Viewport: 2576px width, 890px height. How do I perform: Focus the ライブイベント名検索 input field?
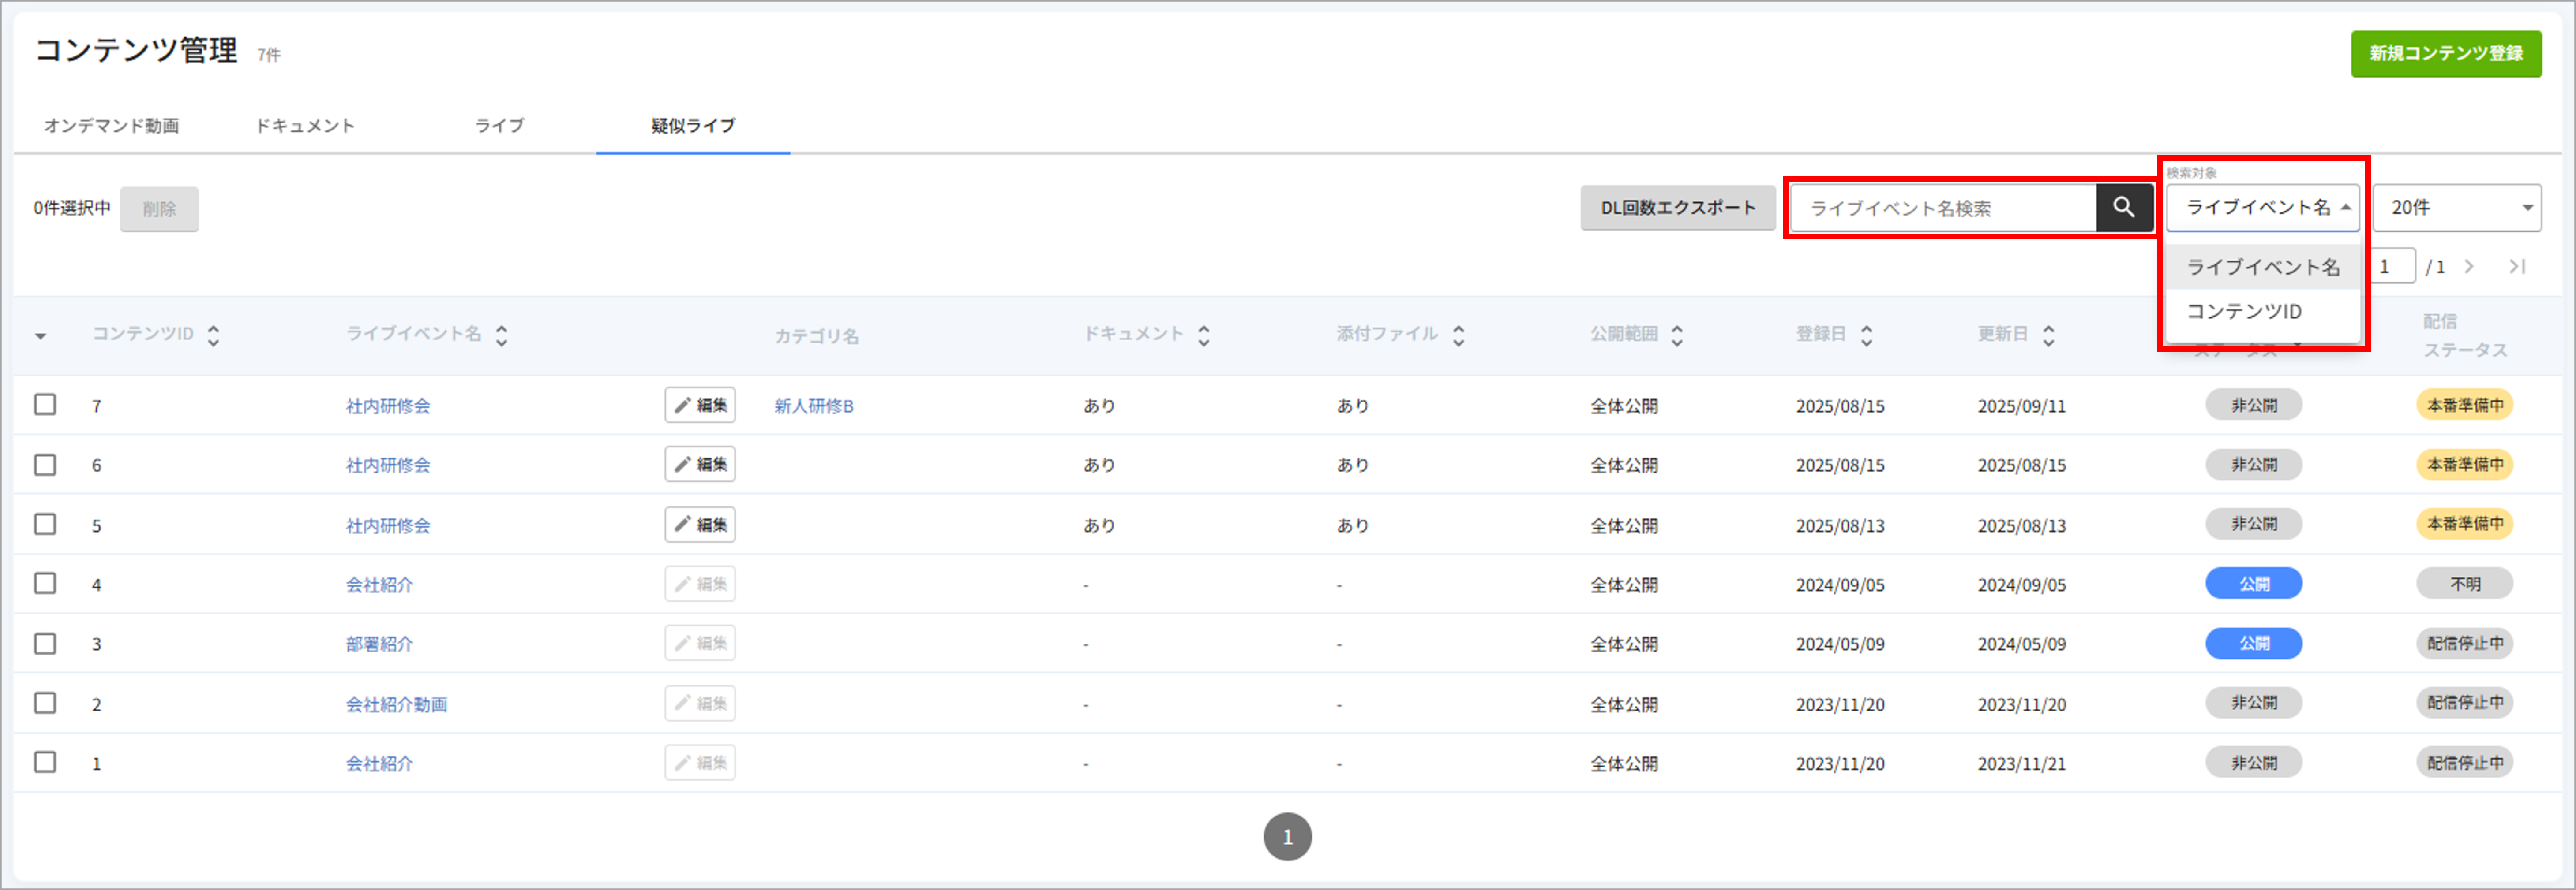click(x=1943, y=208)
